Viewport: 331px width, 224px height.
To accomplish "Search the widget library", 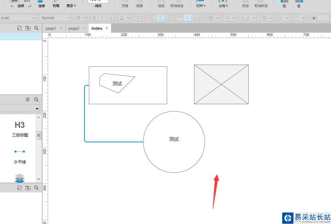I will 36,99.
